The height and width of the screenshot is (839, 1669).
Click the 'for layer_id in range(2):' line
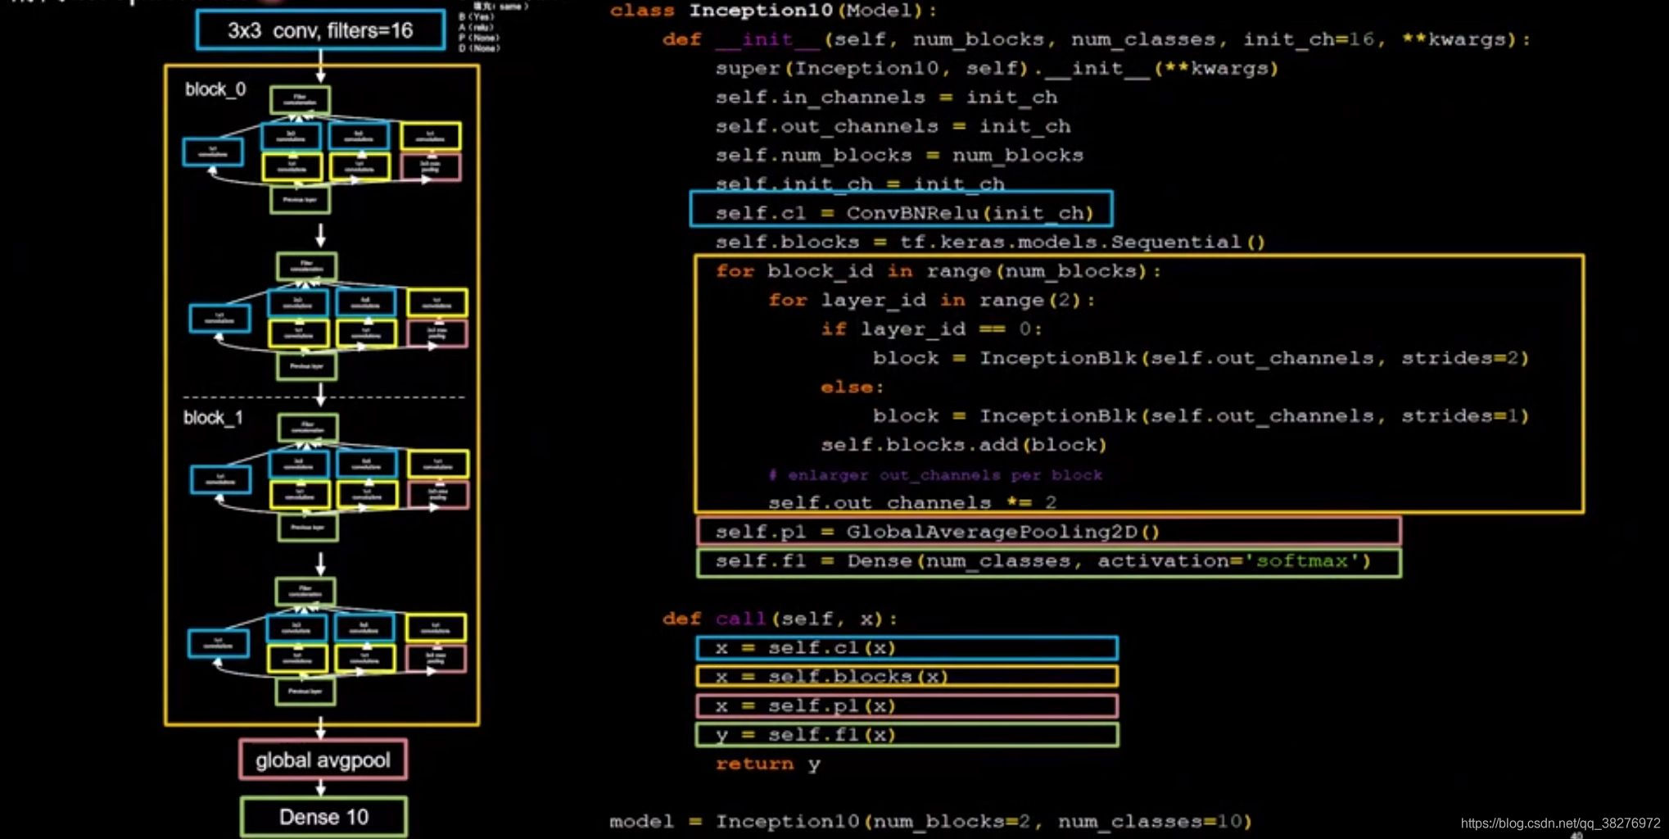click(932, 300)
